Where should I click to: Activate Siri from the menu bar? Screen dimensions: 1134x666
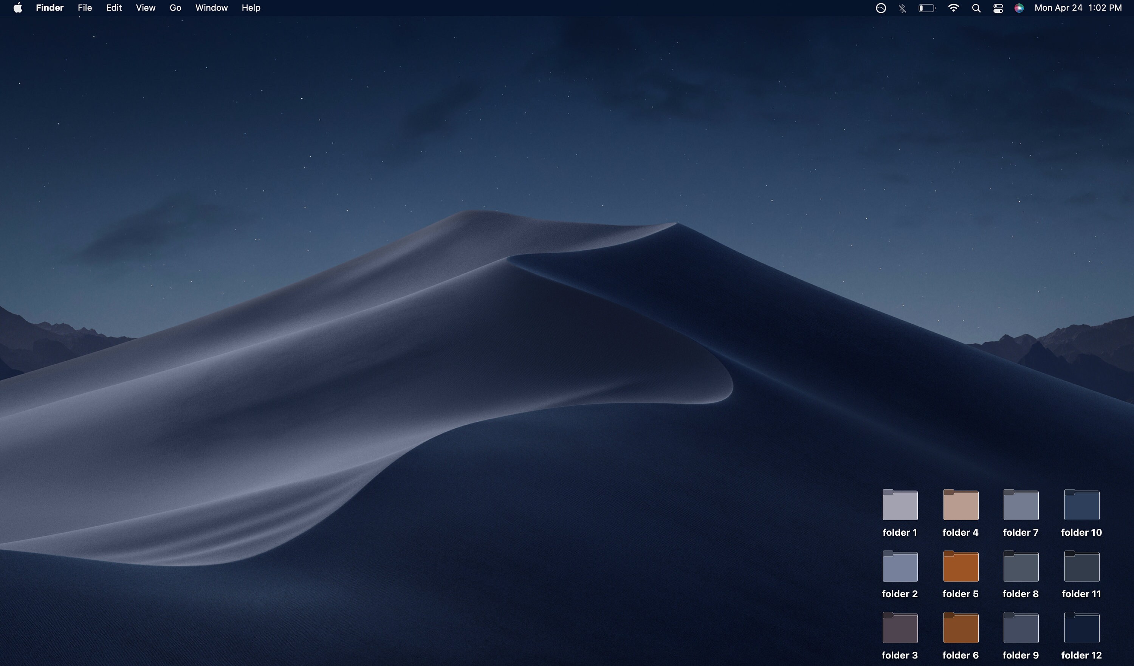tap(1019, 8)
